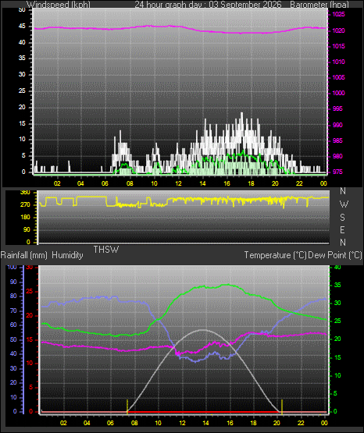Click the 18 hour tick on the lower graph

253,423
